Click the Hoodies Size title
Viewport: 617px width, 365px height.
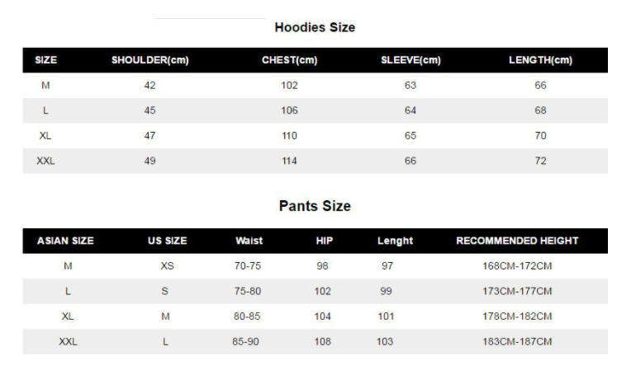[x=314, y=27]
